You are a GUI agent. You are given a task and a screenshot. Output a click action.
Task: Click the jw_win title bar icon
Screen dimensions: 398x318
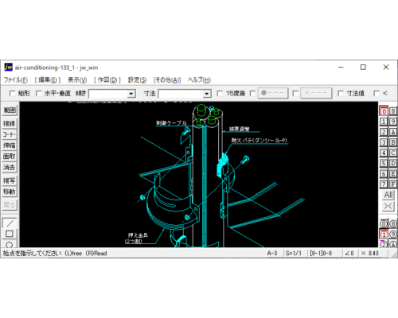click(8, 68)
